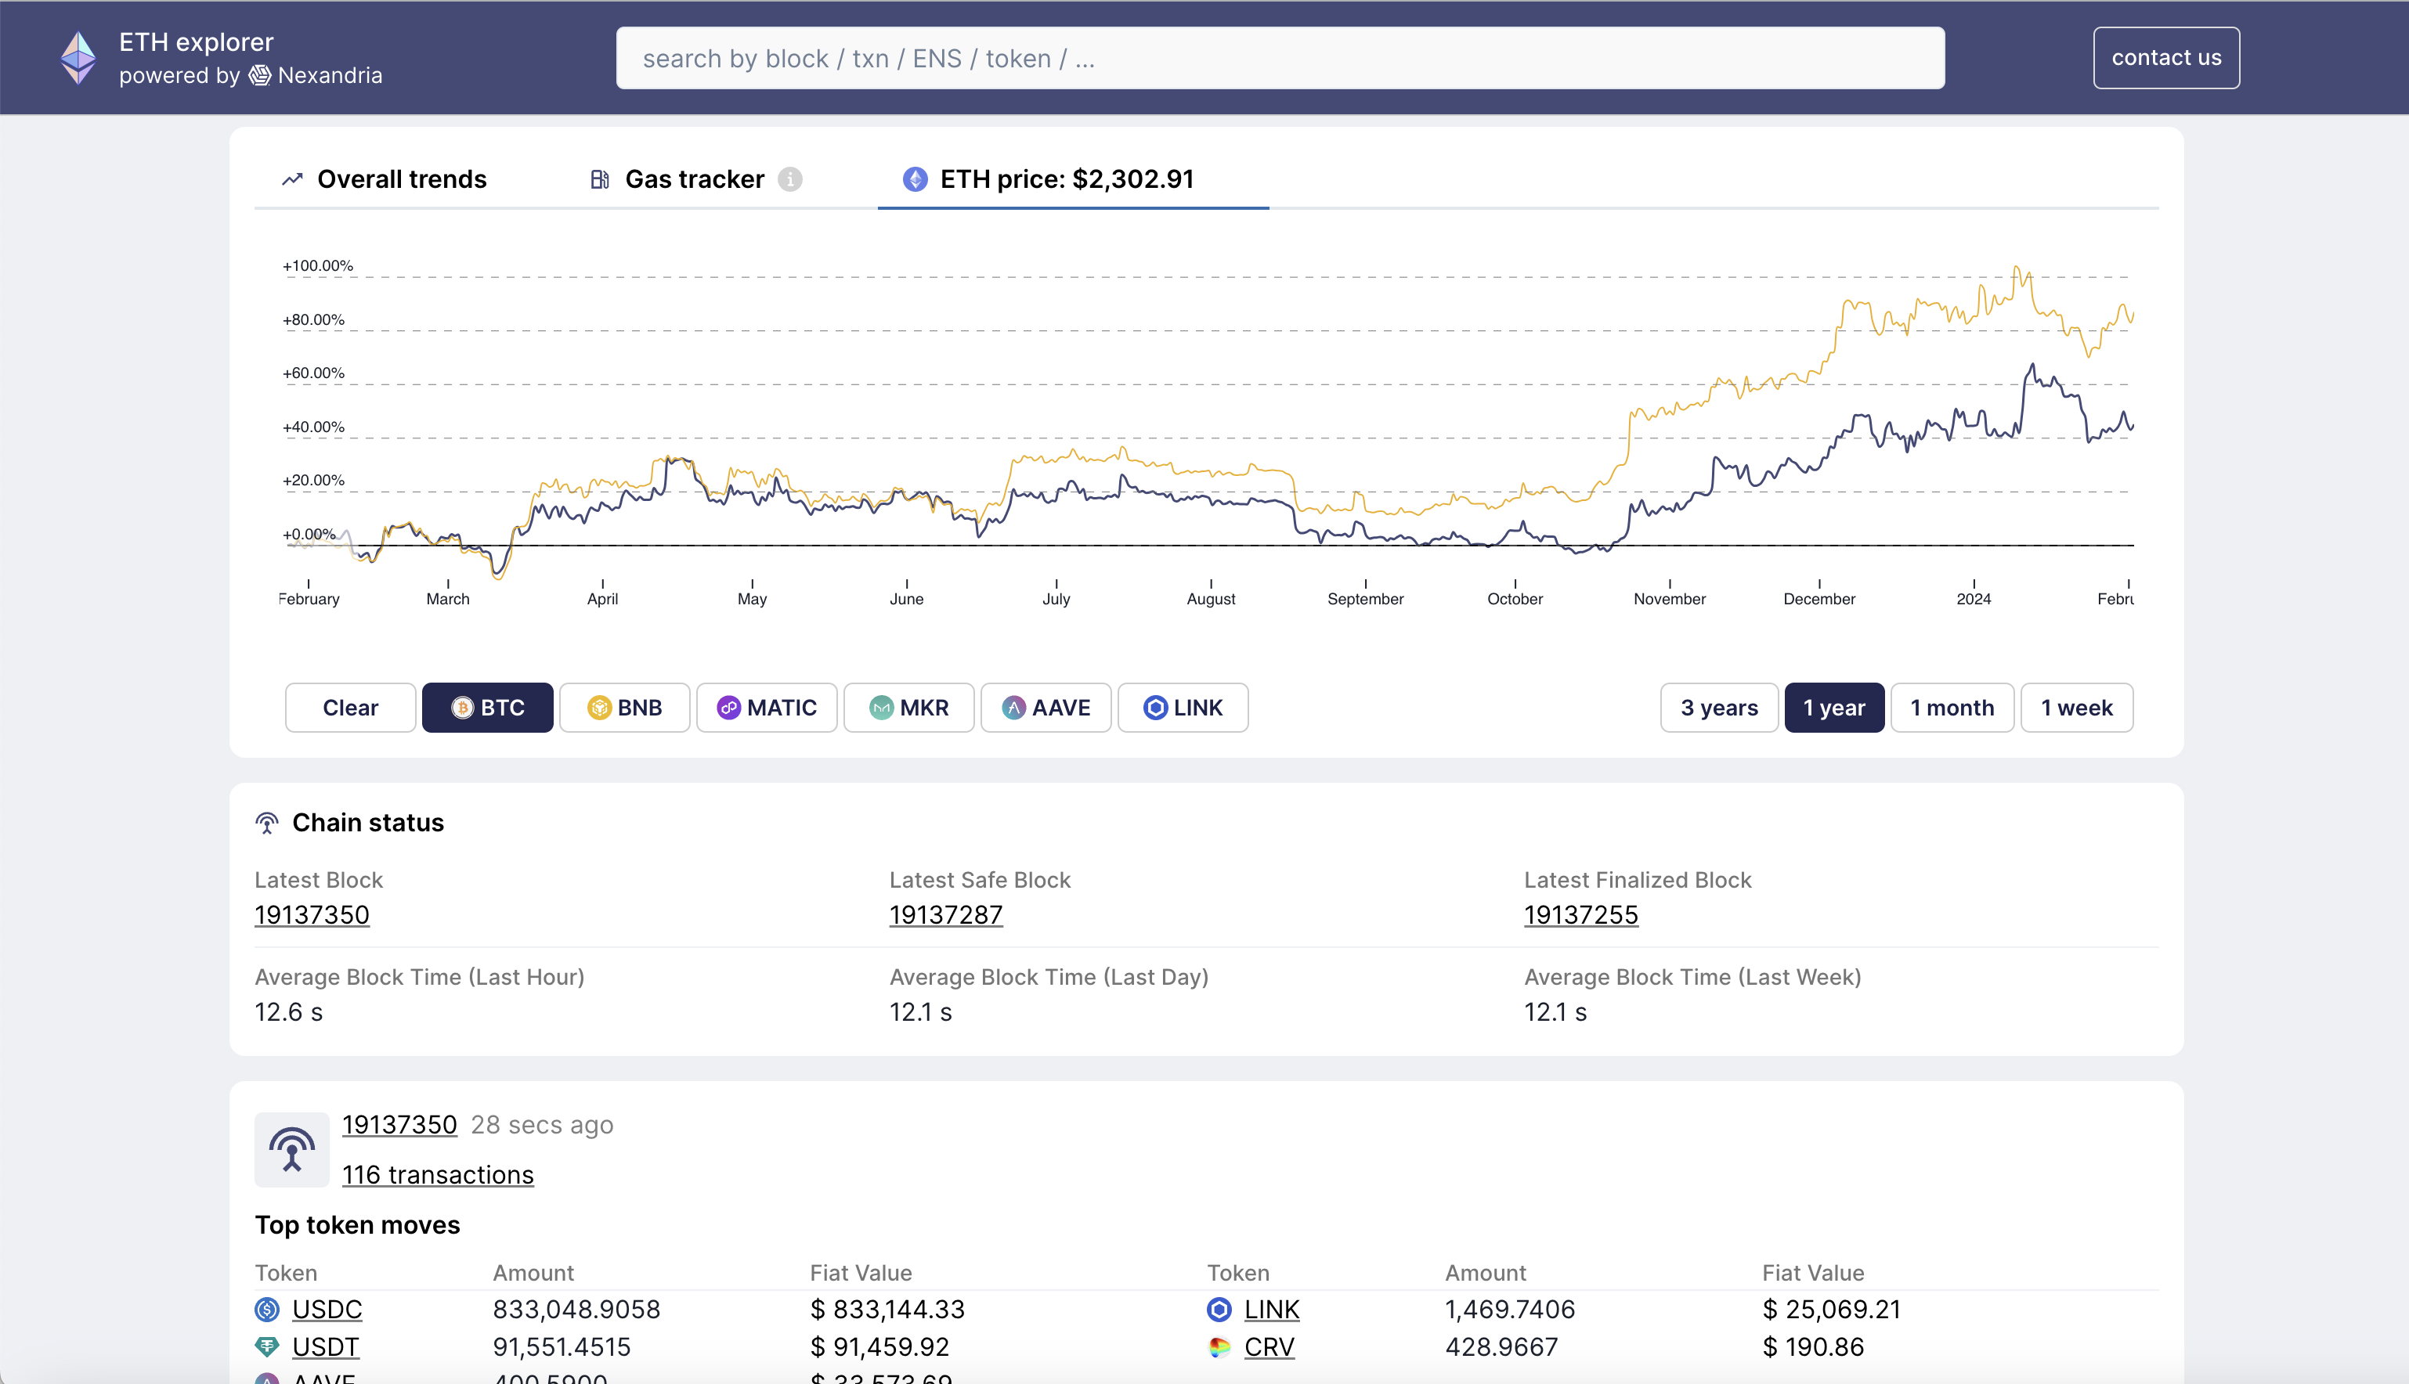
Task: Open Latest Safe Block 19137287 link
Action: coord(946,914)
